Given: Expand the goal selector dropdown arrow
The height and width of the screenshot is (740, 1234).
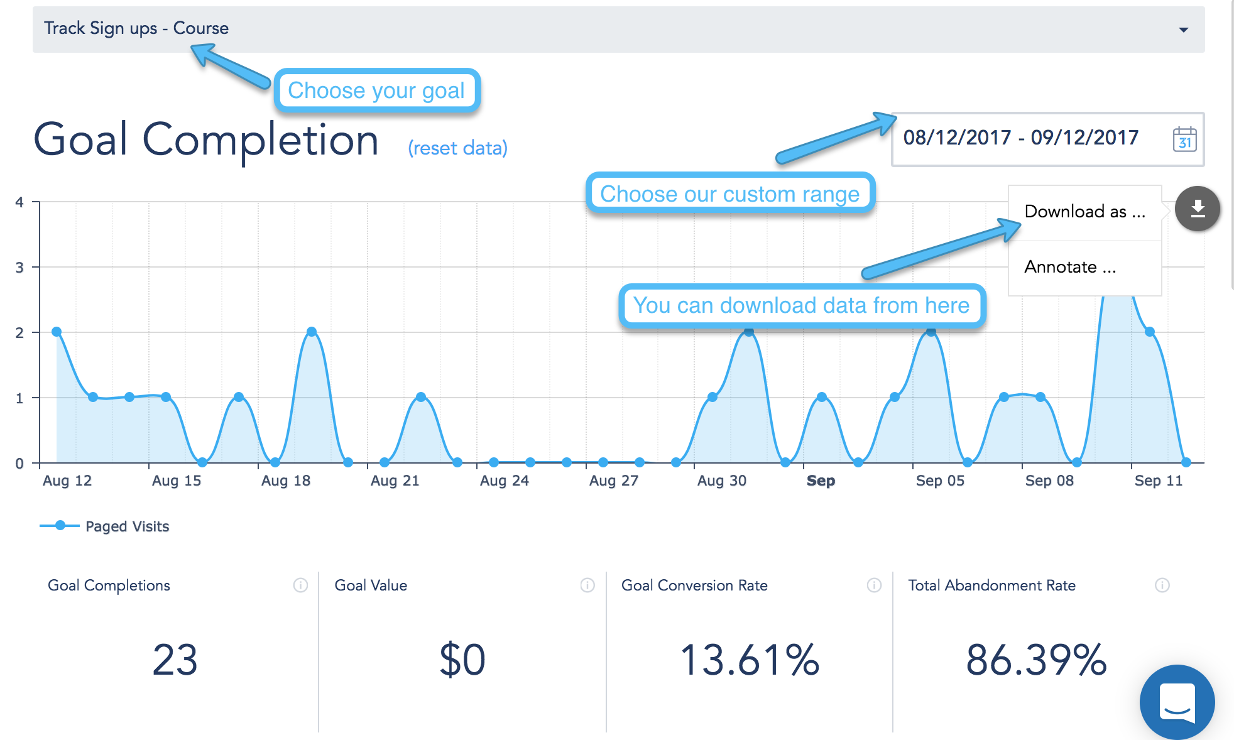Looking at the screenshot, I should pyautogui.click(x=1184, y=30).
